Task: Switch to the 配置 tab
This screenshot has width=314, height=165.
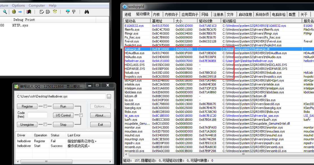Action: pos(292,14)
